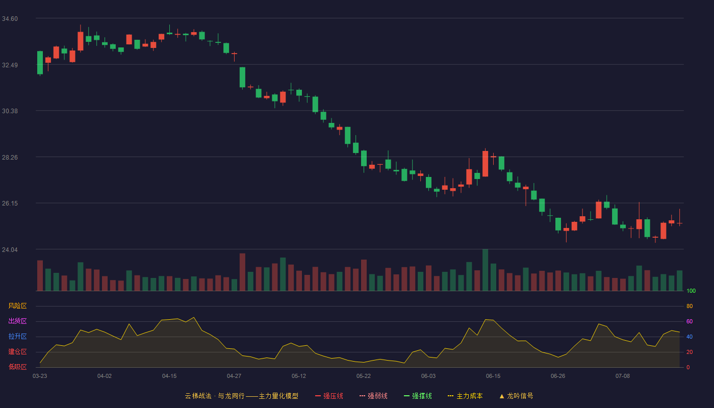Select the 建仓区 zone label
Screen dimensions: 714x408
pyautogui.click(x=17, y=352)
